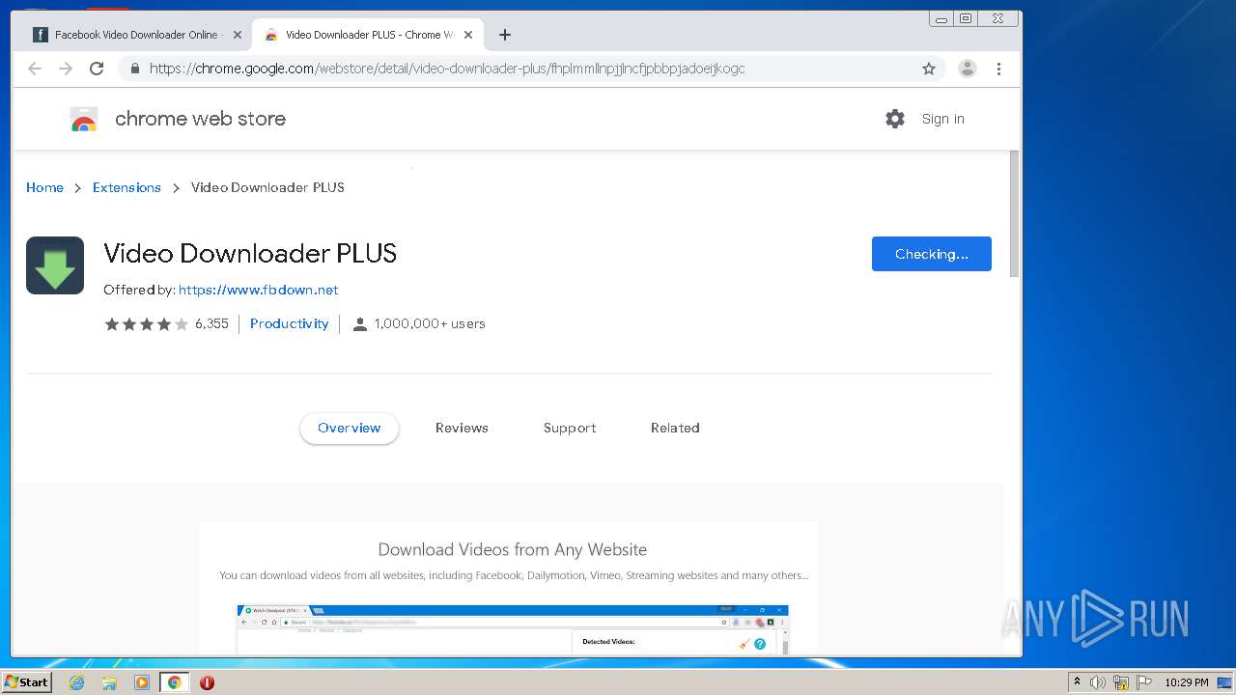Image resolution: width=1236 pixels, height=695 pixels.
Task: Open the web store settings gear
Action: [x=895, y=119]
